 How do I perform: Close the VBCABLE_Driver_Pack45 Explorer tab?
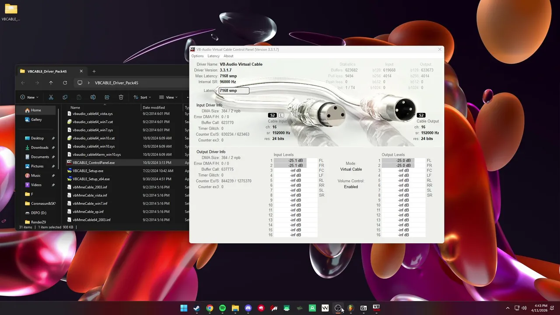click(81, 71)
